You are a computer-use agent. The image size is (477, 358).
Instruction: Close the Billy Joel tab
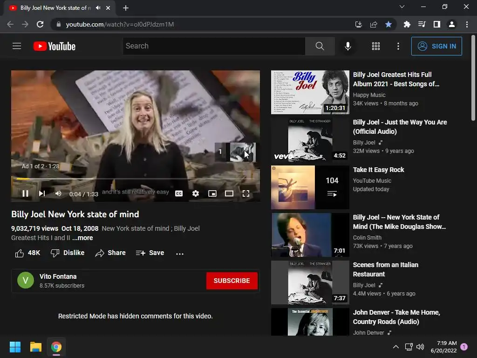tap(108, 8)
